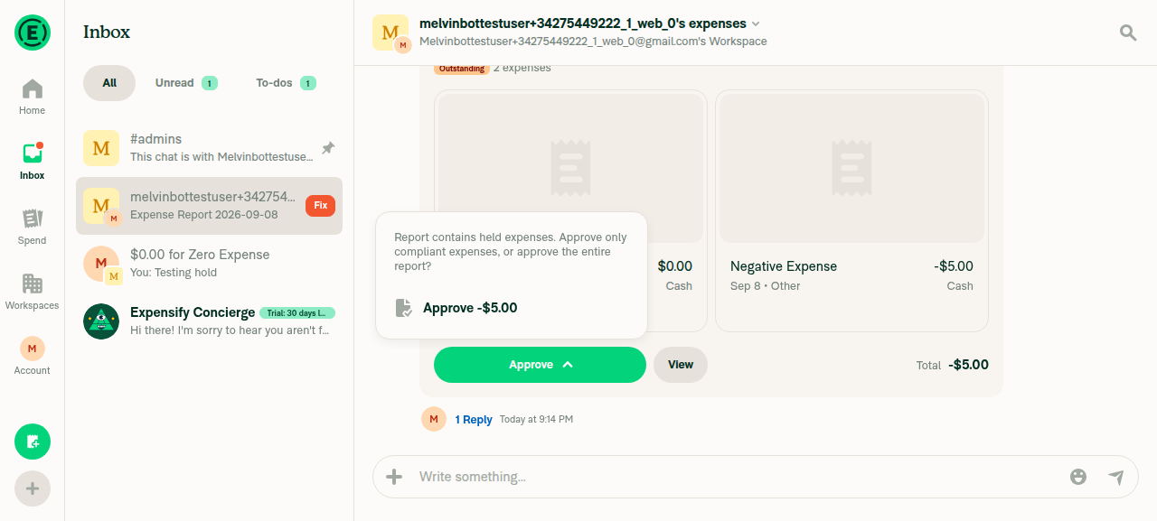Click the send message arrow icon

(1116, 477)
